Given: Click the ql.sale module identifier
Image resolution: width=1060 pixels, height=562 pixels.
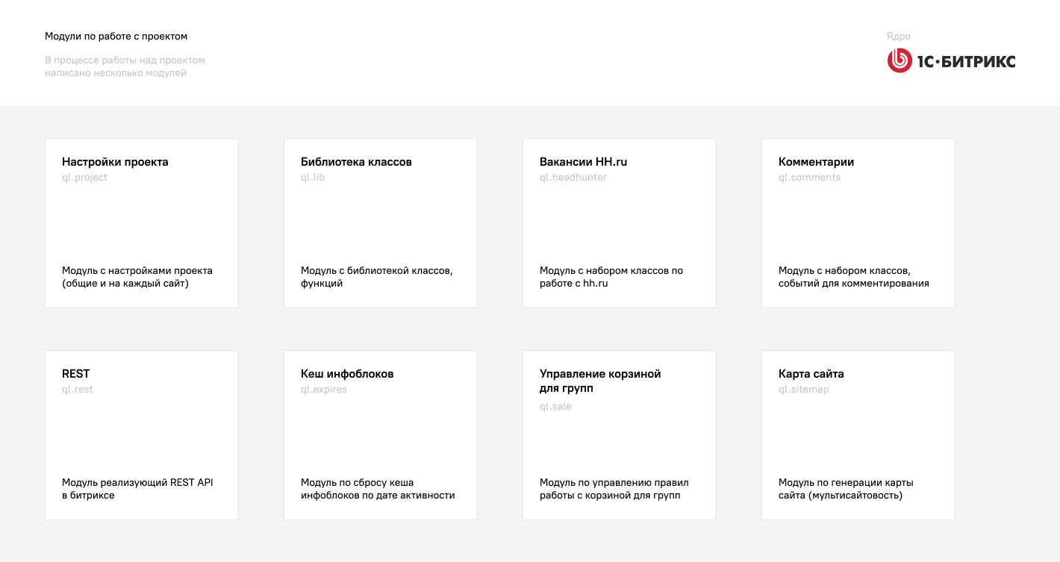Looking at the screenshot, I should (x=555, y=407).
